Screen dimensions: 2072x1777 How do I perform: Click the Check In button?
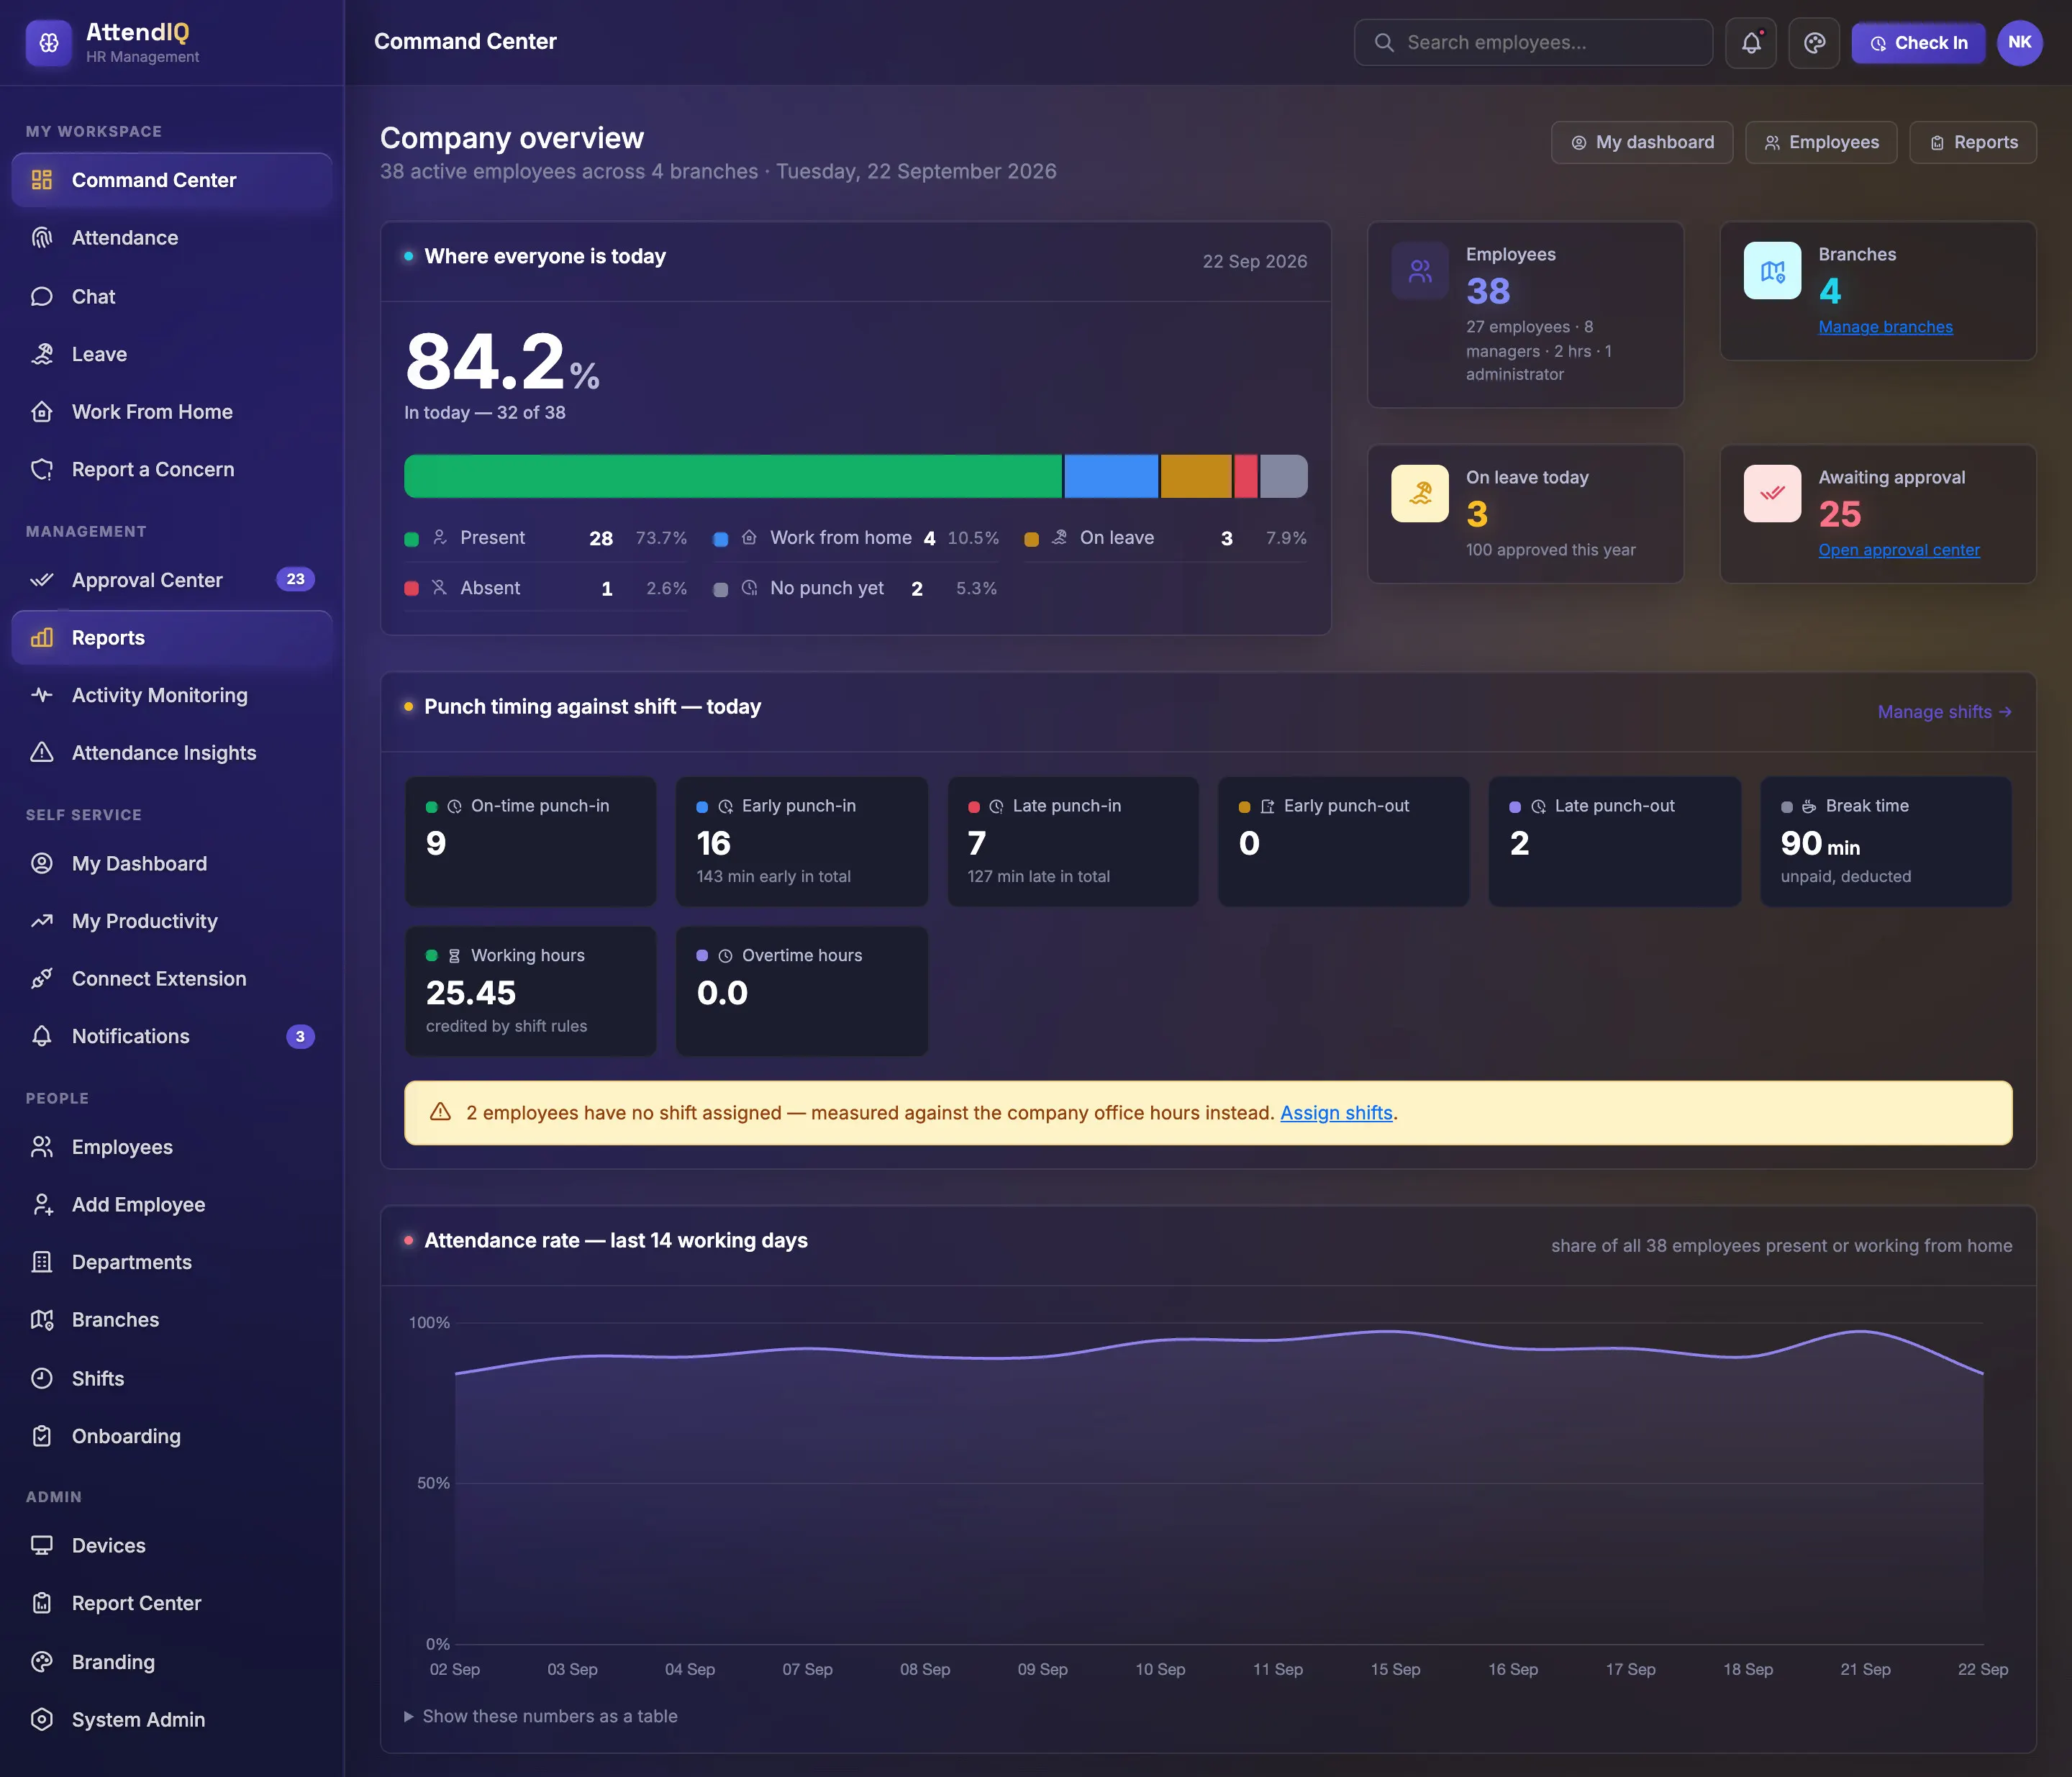click(x=1918, y=43)
